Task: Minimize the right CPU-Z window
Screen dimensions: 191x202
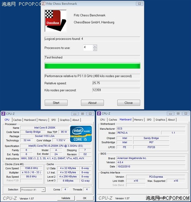Action: click(x=170, y=114)
